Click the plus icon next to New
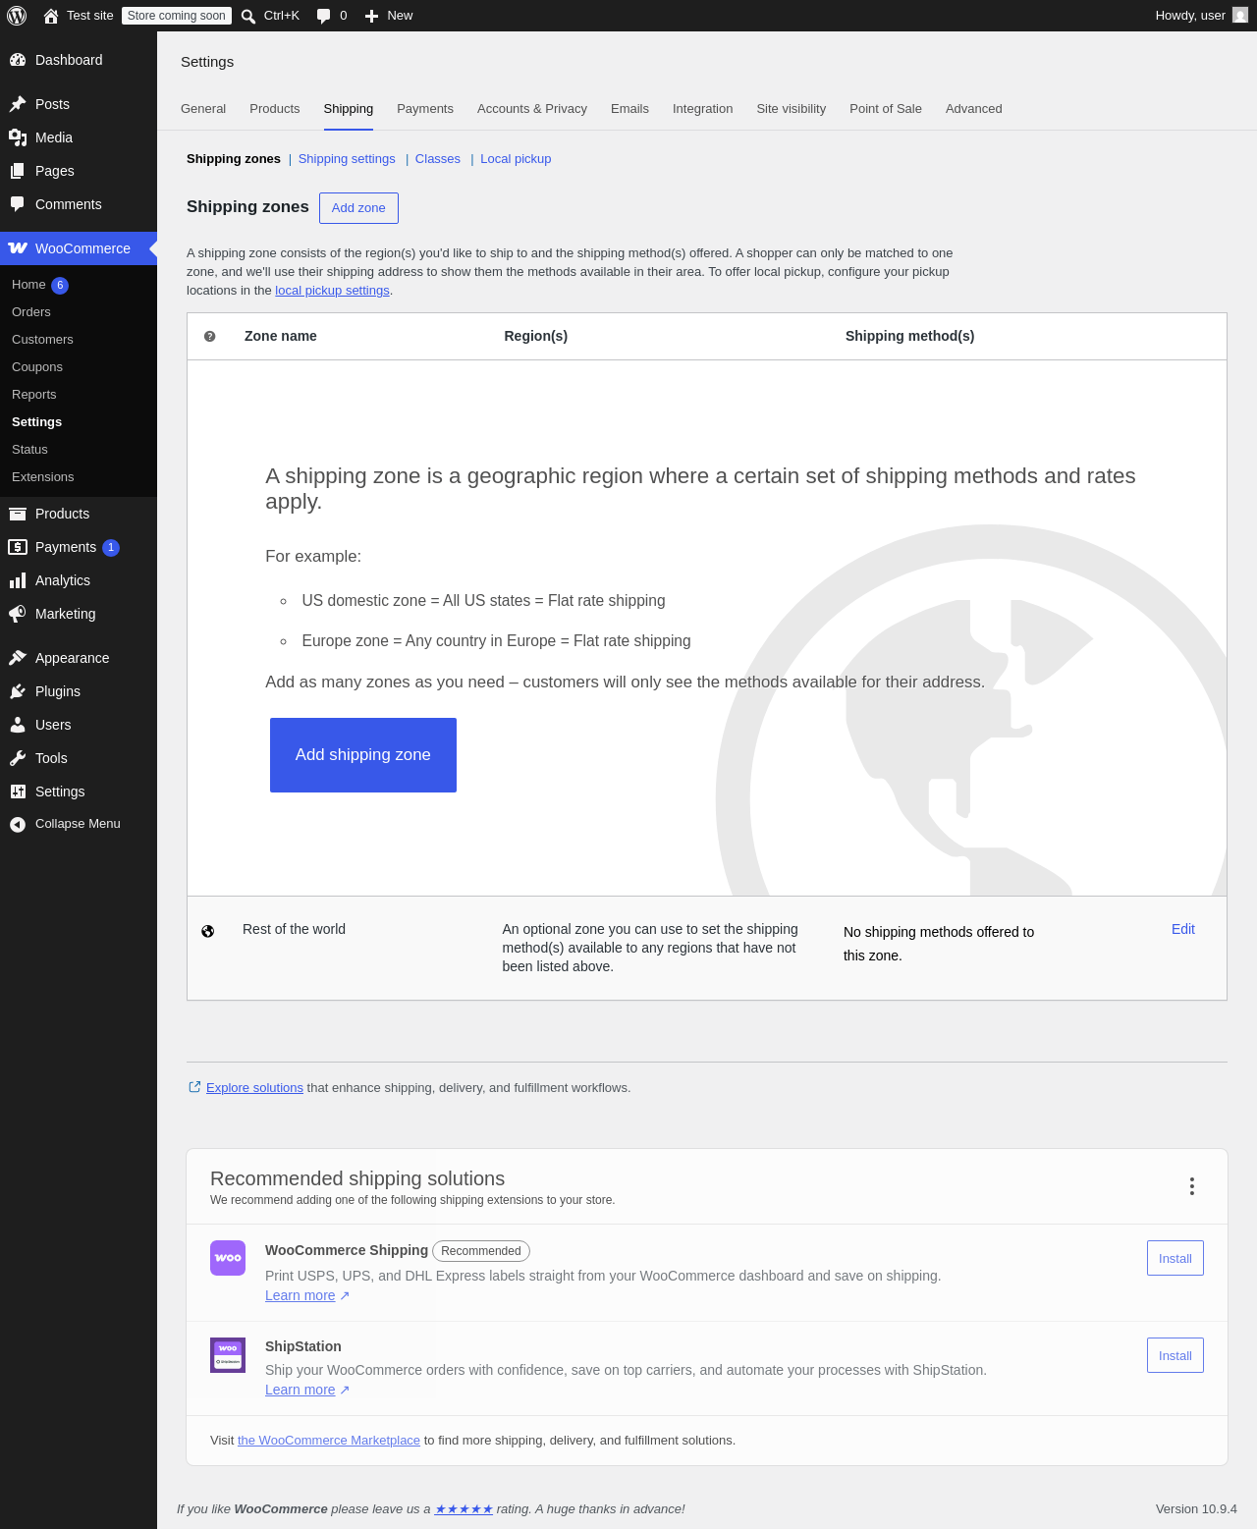The image size is (1257, 1529). pos(371,16)
